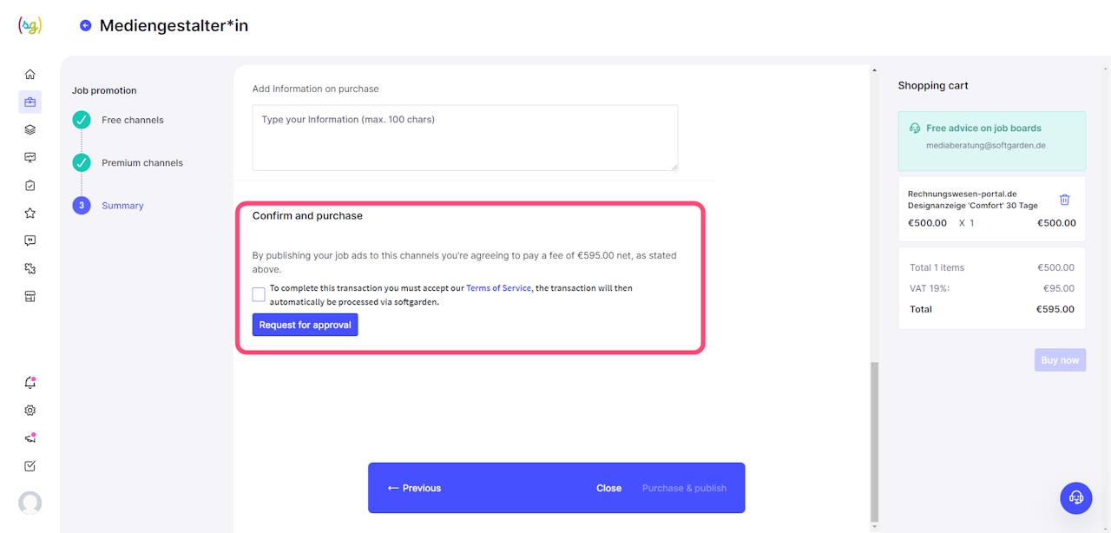Click the purchase information text field

(464, 137)
